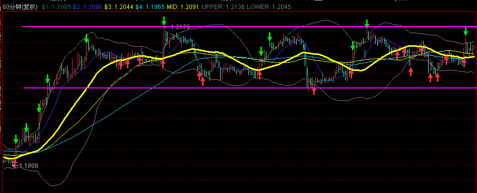Click the UPPER: 1.2136 band value
This screenshot has height=193, width=477.
coord(223,7)
